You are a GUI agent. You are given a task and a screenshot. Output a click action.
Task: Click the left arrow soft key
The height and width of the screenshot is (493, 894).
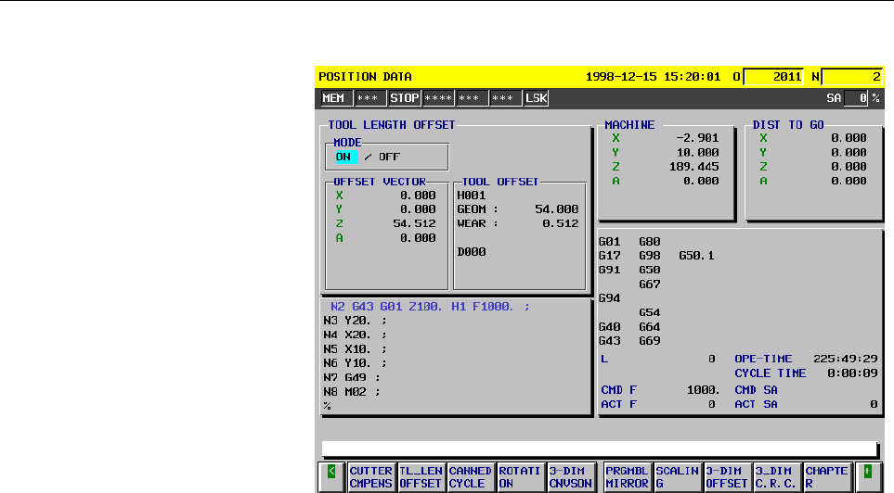(331, 477)
